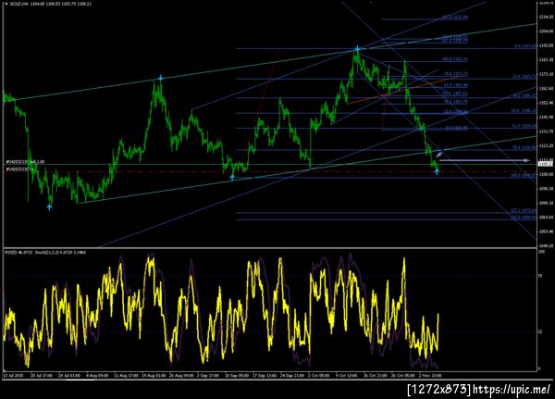This screenshot has width=555, height=399.
Task: Click the Fibonacci label 78.6 1171.73
Action: (455, 74)
